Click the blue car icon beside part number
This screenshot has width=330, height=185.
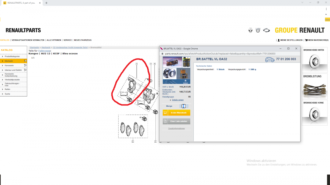[269, 59]
